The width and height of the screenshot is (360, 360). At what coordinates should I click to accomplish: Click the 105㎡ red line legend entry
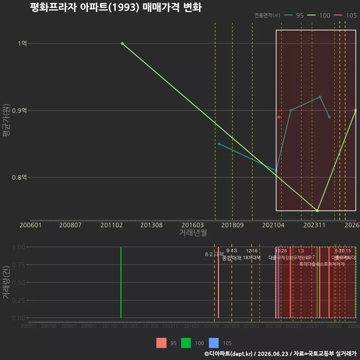pyautogui.click(x=345, y=15)
